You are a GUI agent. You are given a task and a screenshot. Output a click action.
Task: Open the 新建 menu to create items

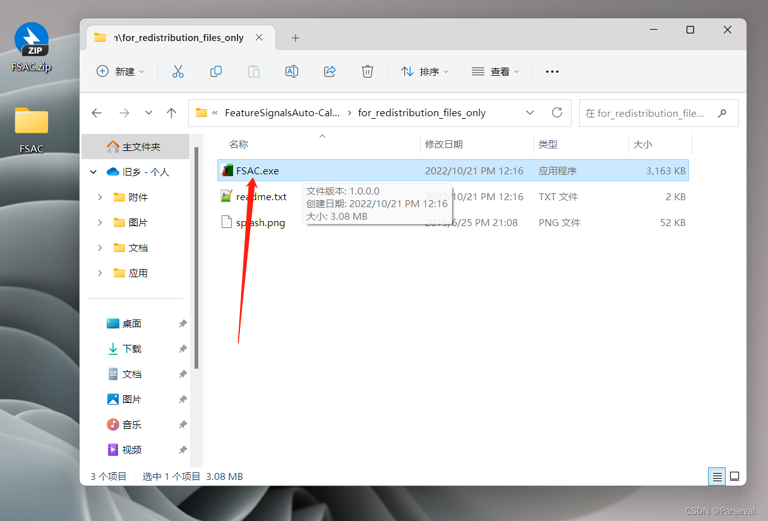click(121, 71)
